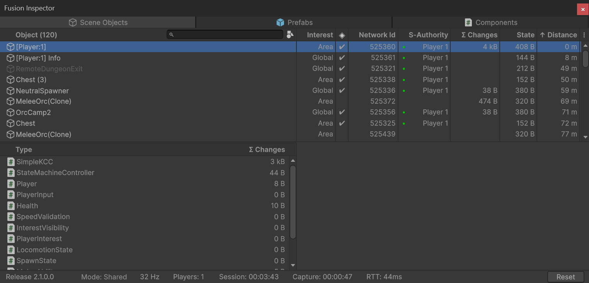Toggle the checkmark in the NeutralSpawner row
The image size is (589, 283).
click(342, 91)
